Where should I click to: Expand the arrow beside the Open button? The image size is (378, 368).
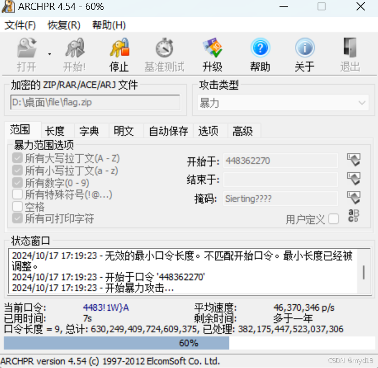[50, 54]
